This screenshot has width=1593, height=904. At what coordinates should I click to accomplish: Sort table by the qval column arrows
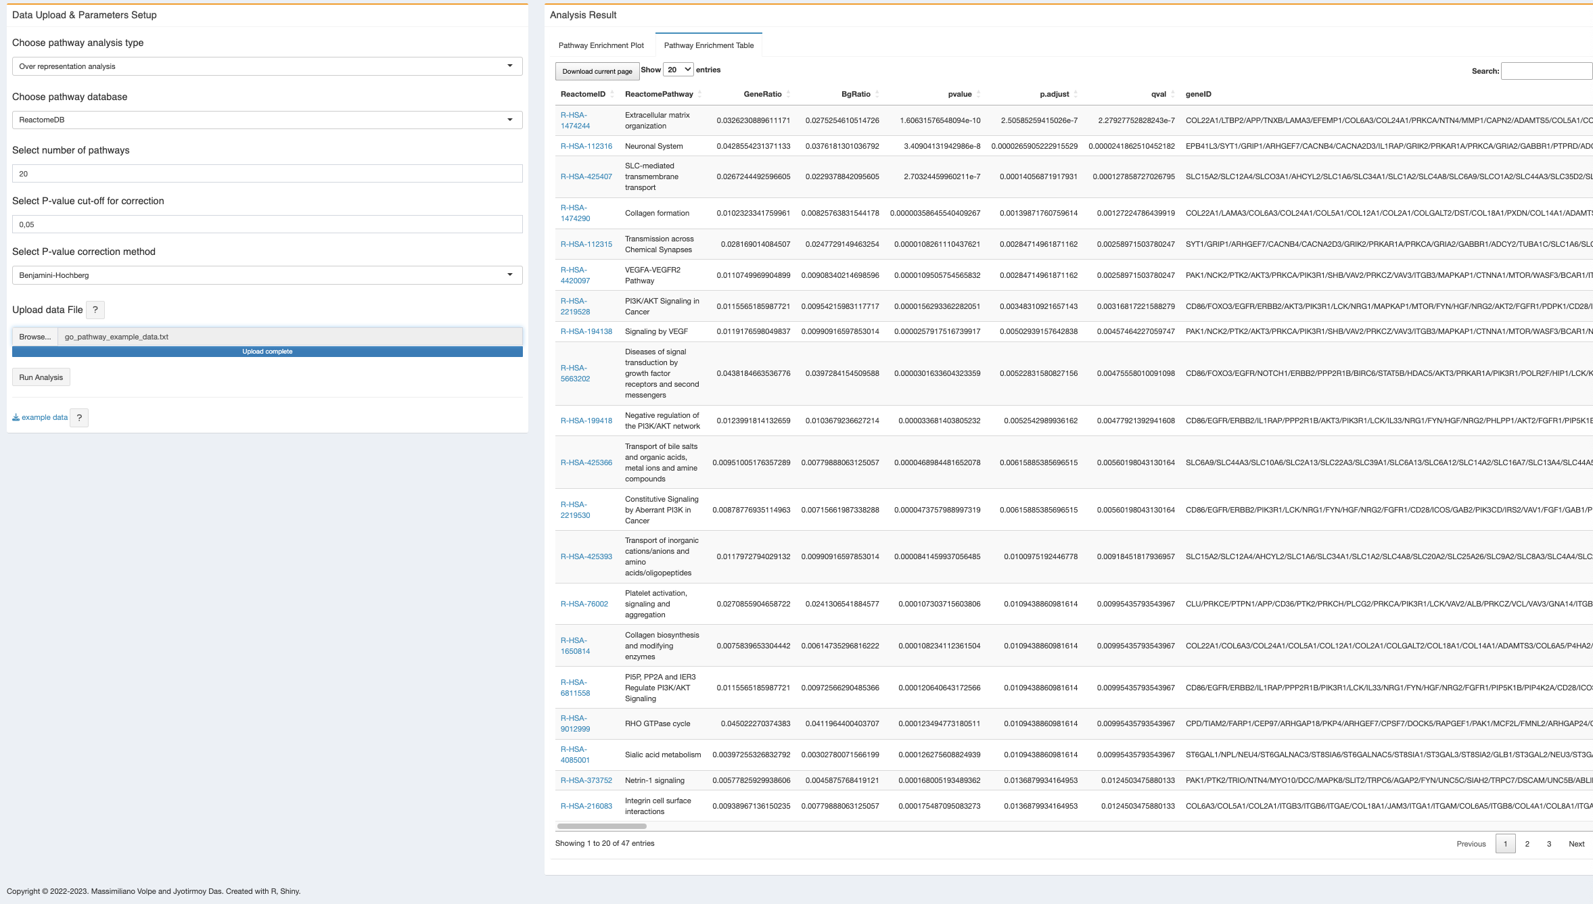pyautogui.click(x=1173, y=94)
